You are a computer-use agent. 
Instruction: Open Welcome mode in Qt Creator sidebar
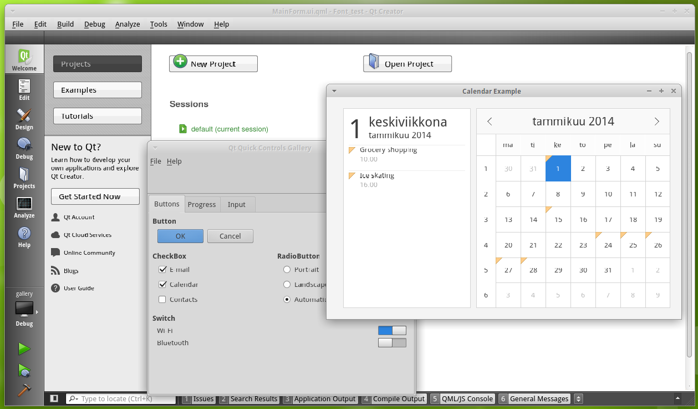tap(24, 59)
